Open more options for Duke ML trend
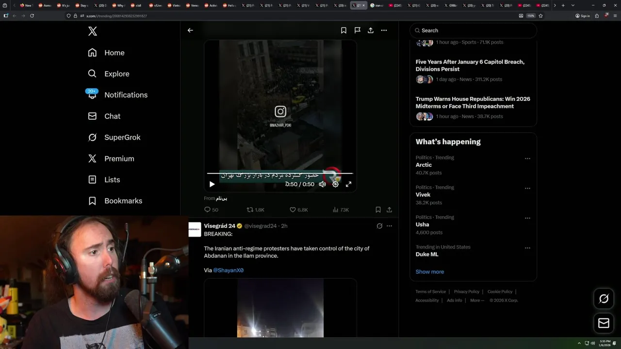This screenshot has height=349, width=621. click(527, 248)
